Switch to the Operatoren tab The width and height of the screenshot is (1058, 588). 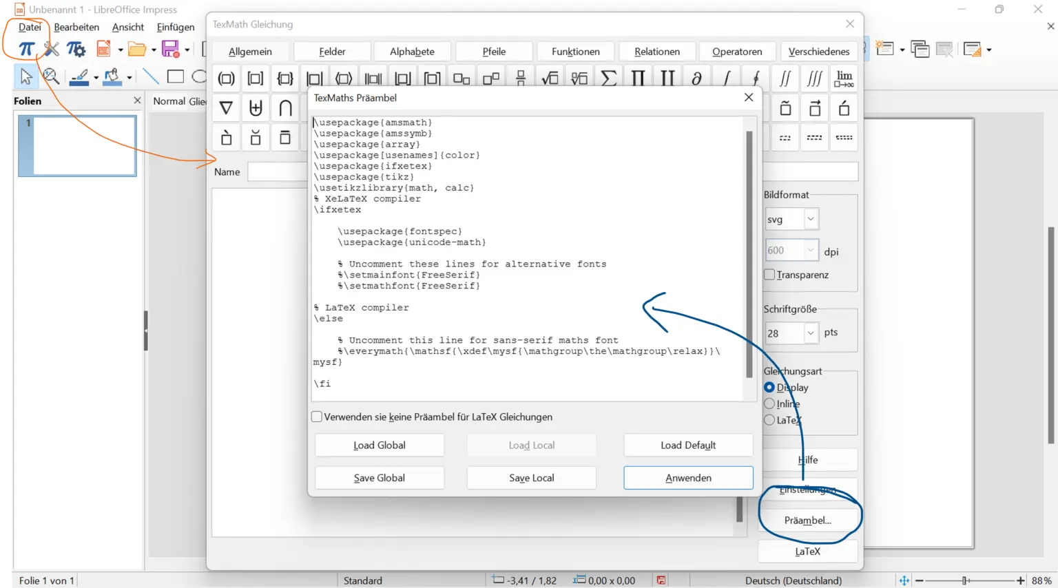pos(737,52)
